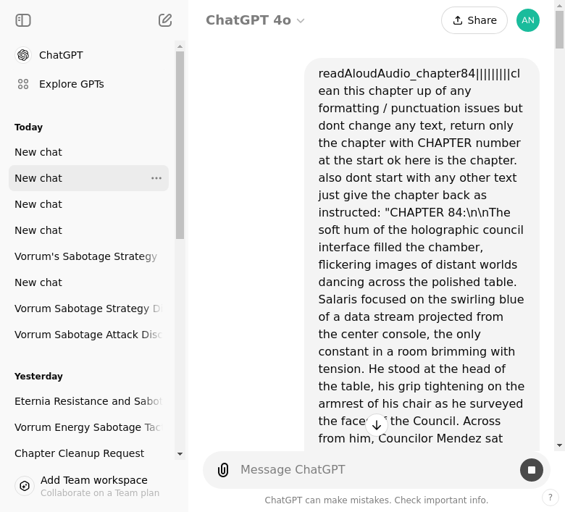
Task: Open the ChatGPT 4o model dropdown
Action: (255, 20)
